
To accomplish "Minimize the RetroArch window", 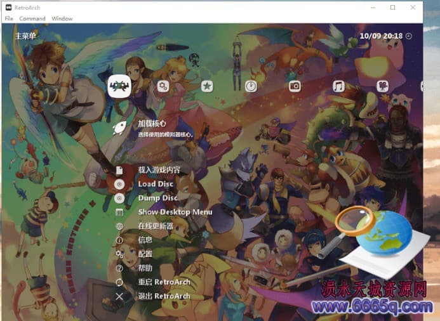I will coord(373,7).
